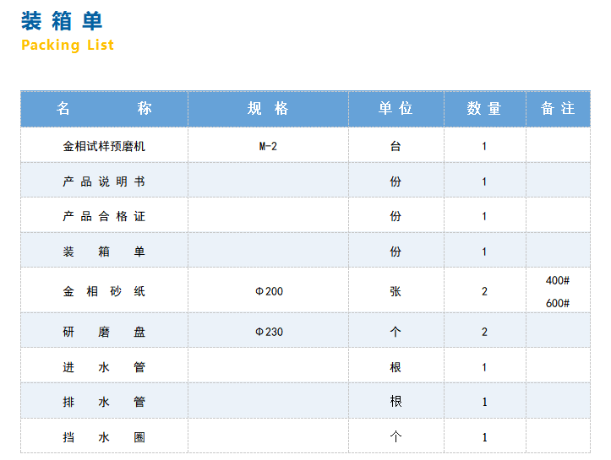Click quantity 1 in 金相试样预磨机 row
The width and height of the screenshot is (611, 460).
[x=484, y=146]
